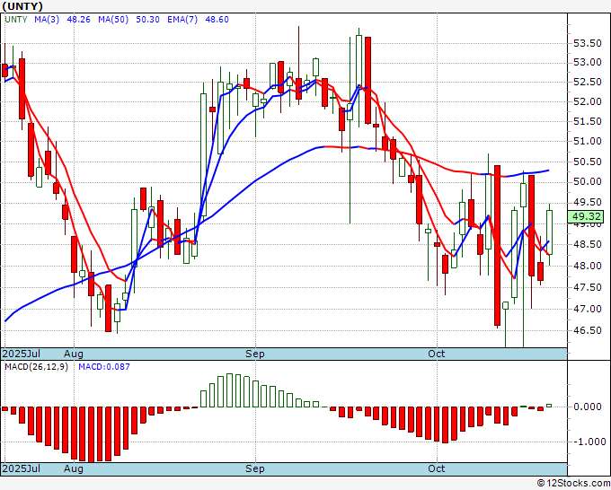This screenshot has height=490, width=611.
Task: Click the 51.00 price axis label
Action: pos(588,141)
